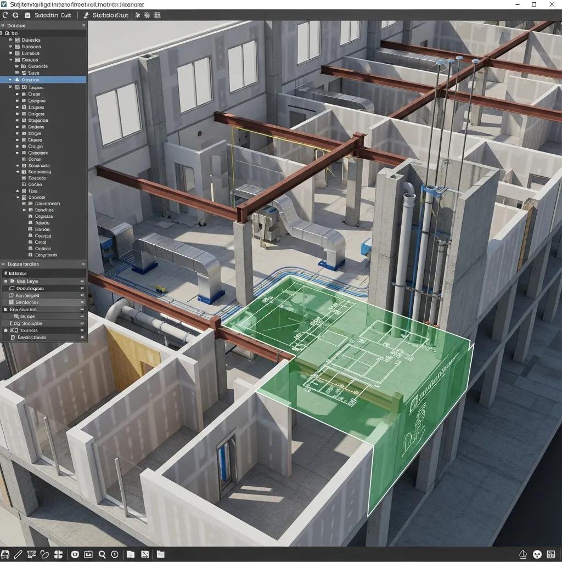
Task: Click the 'Gl bo' root tree row
Action: (x=43, y=33)
